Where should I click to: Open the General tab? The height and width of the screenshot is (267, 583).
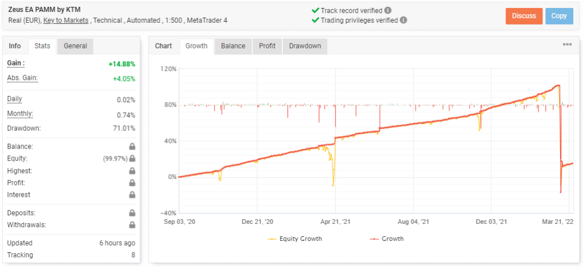(x=75, y=46)
